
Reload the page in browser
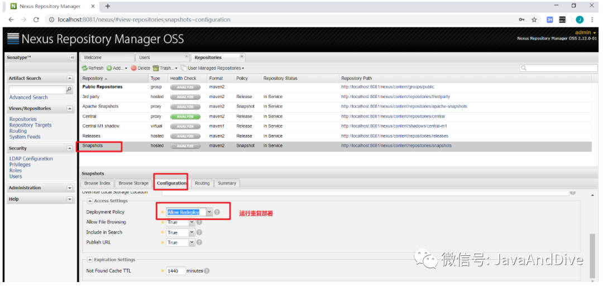36,20
